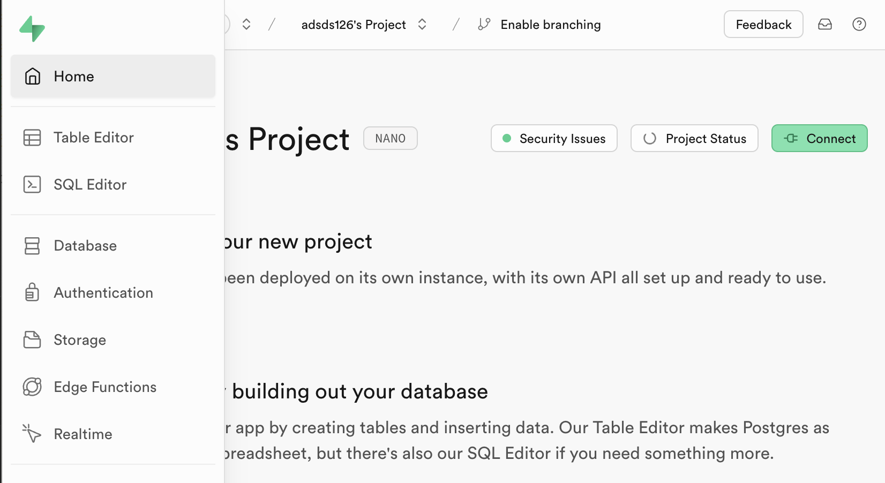Open Home in the sidebar
The image size is (885, 483).
point(113,76)
